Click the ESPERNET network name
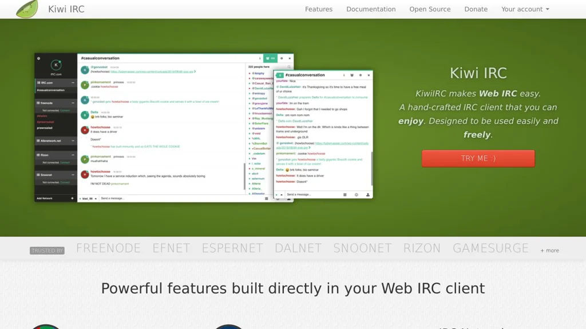This screenshot has width=586, height=329. point(232,248)
